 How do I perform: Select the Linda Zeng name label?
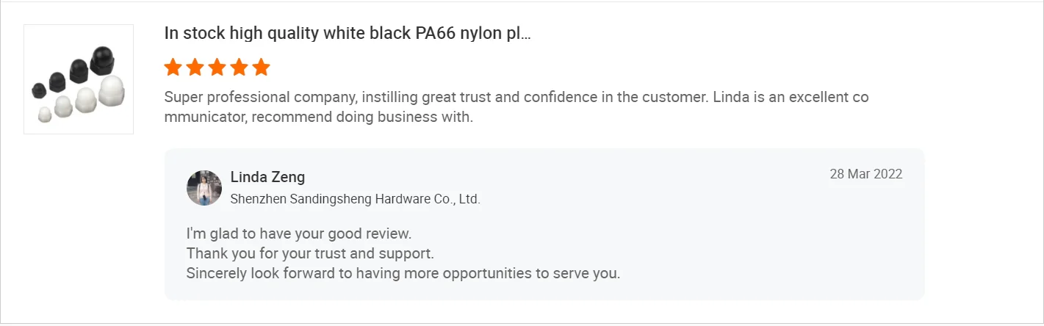(x=267, y=177)
